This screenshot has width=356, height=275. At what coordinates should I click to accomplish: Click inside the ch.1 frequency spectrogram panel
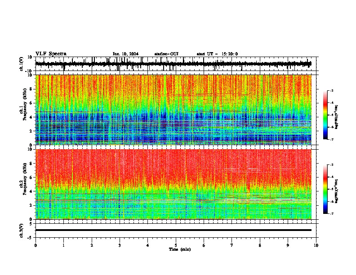click(x=173, y=110)
